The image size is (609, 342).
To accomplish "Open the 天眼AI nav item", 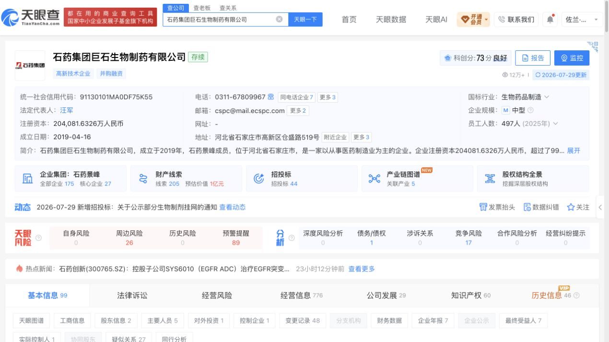I will point(436,19).
